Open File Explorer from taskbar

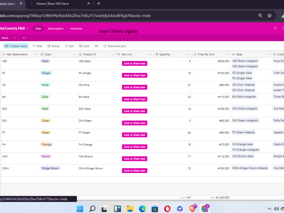click(x=130, y=209)
